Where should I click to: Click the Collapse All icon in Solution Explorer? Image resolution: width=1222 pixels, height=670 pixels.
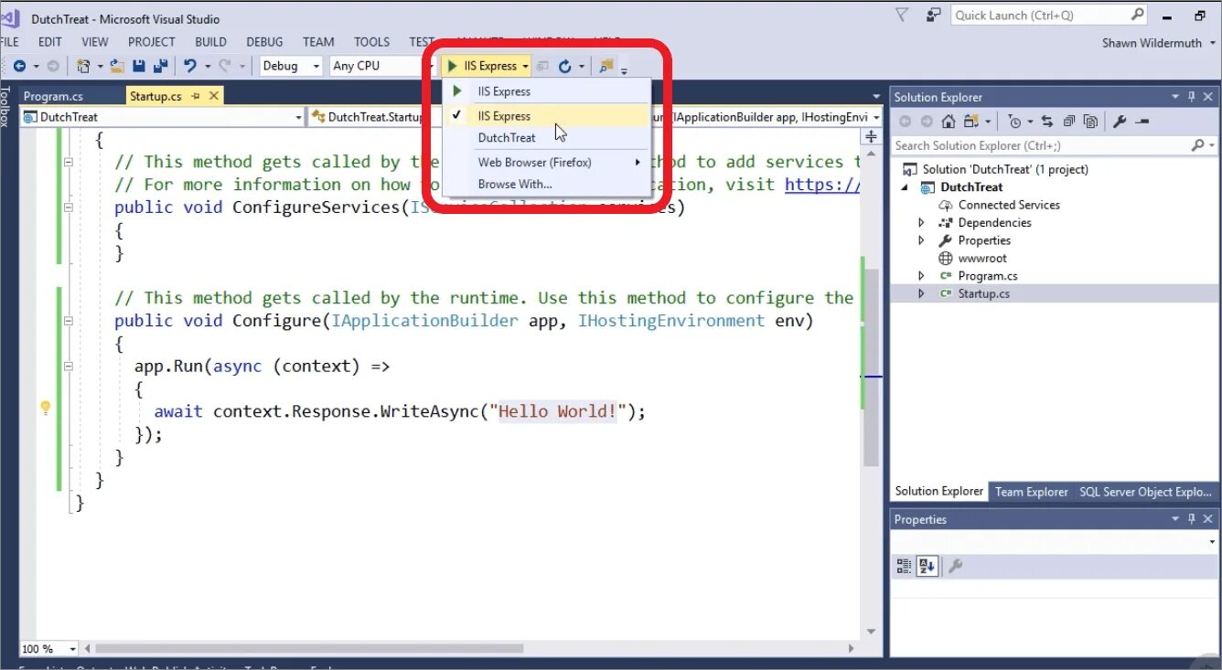[x=1068, y=122]
